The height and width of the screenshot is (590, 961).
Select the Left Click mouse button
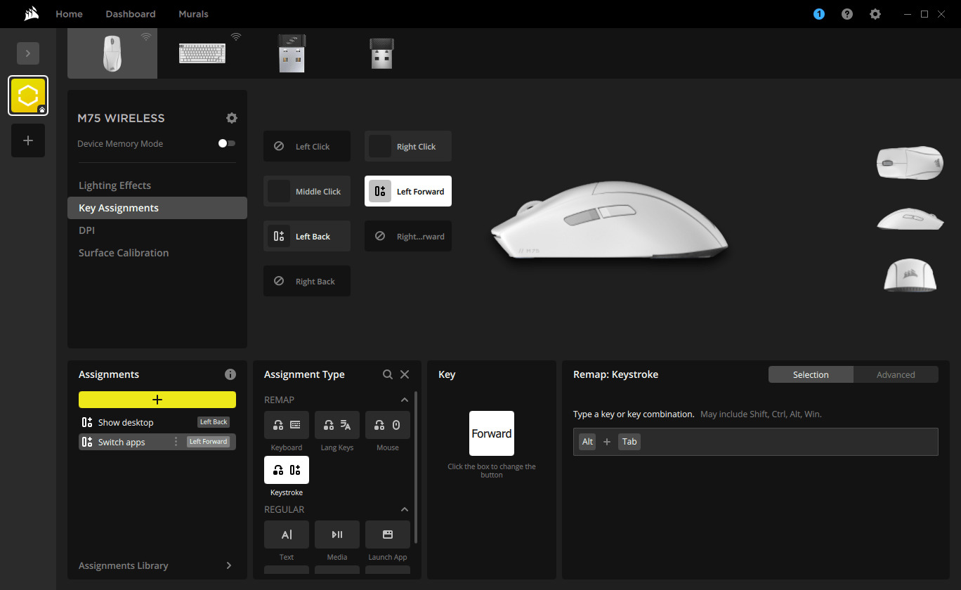click(307, 146)
